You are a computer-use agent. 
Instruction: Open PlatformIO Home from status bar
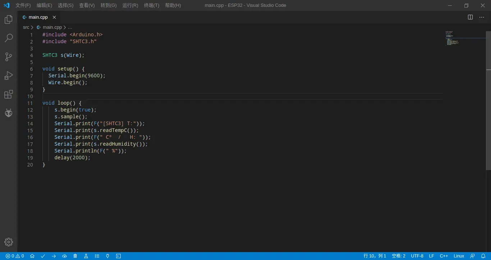point(32,256)
